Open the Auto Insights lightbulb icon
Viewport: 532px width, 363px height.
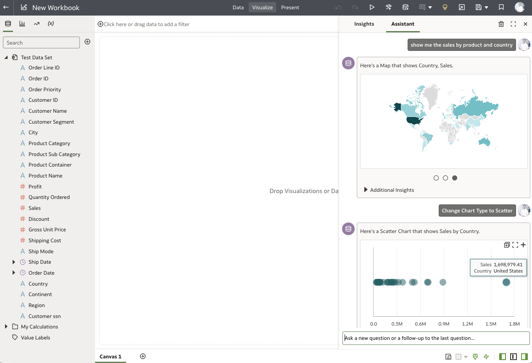coord(445,7)
